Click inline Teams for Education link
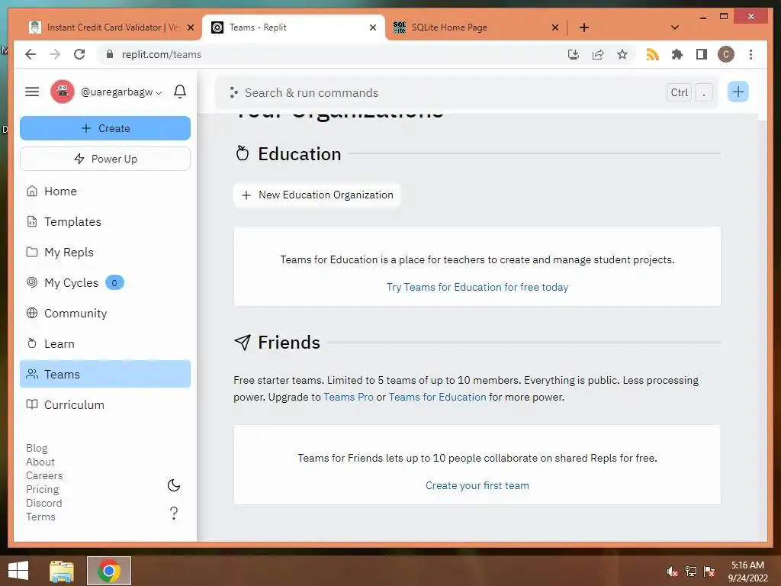 click(x=437, y=397)
